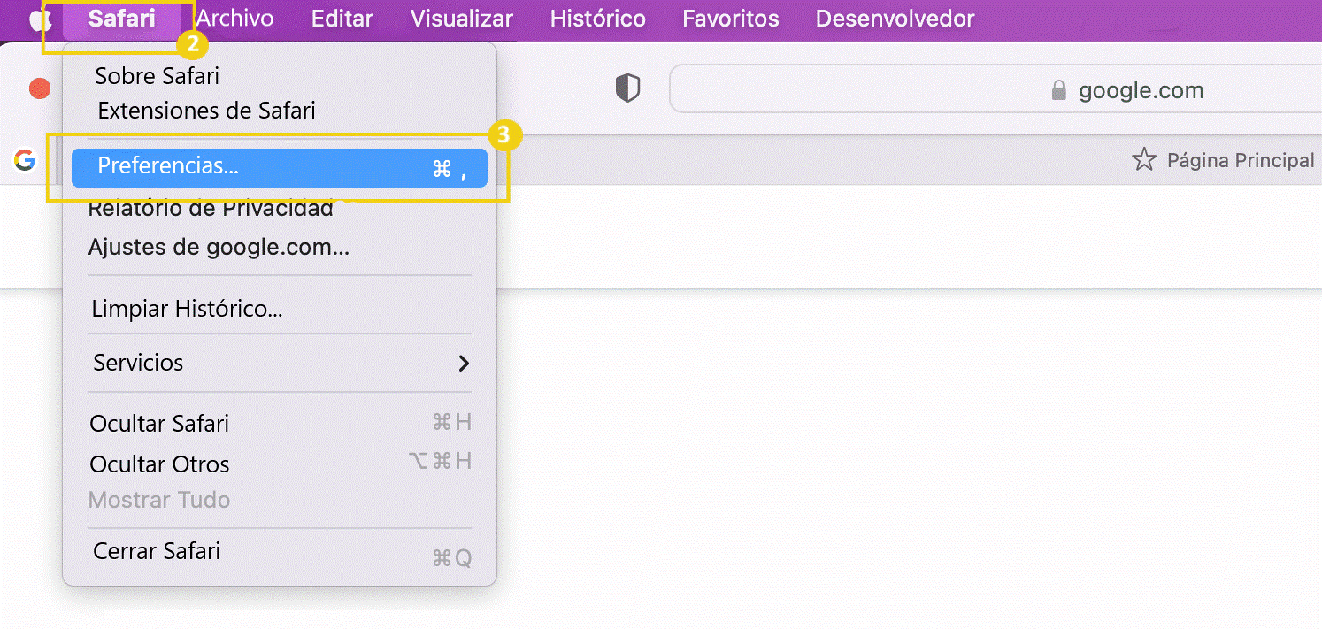Click the lock icon in address bar
This screenshot has width=1322, height=629.
[1058, 91]
